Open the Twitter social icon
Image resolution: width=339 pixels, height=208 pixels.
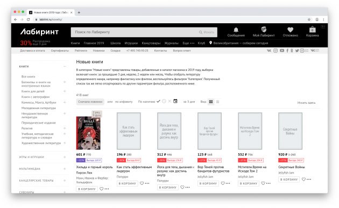click(297, 51)
